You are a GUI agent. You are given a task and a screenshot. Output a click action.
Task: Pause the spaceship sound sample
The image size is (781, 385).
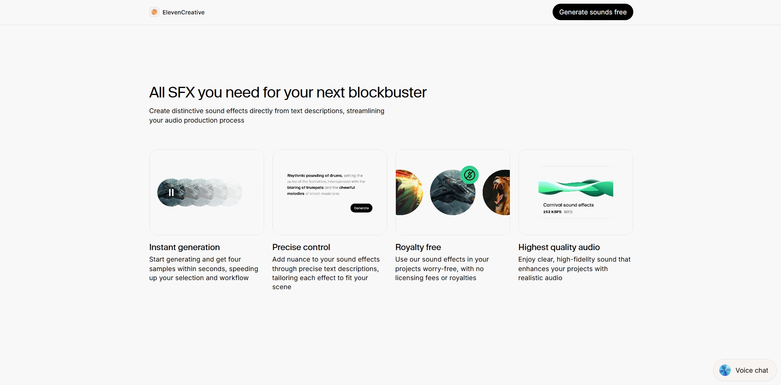(x=171, y=192)
